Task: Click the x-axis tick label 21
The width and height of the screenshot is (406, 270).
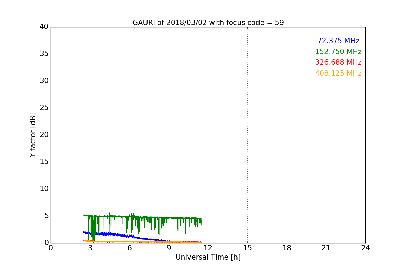Action: click(326, 248)
